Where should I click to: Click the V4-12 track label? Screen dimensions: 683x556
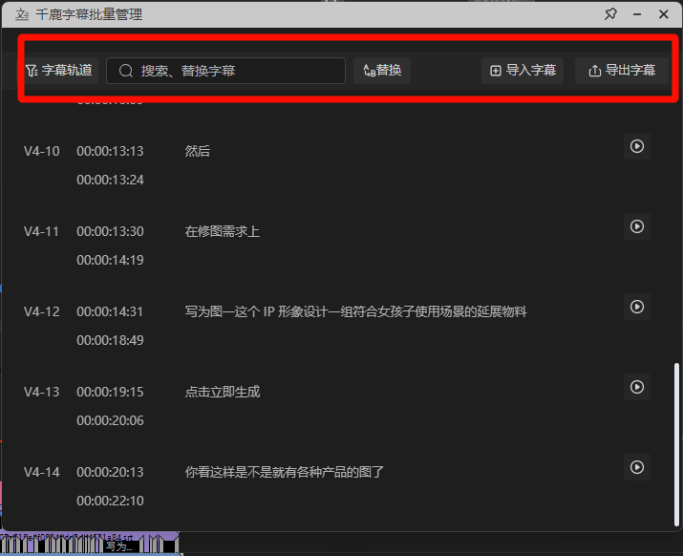(x=42, y=311)
